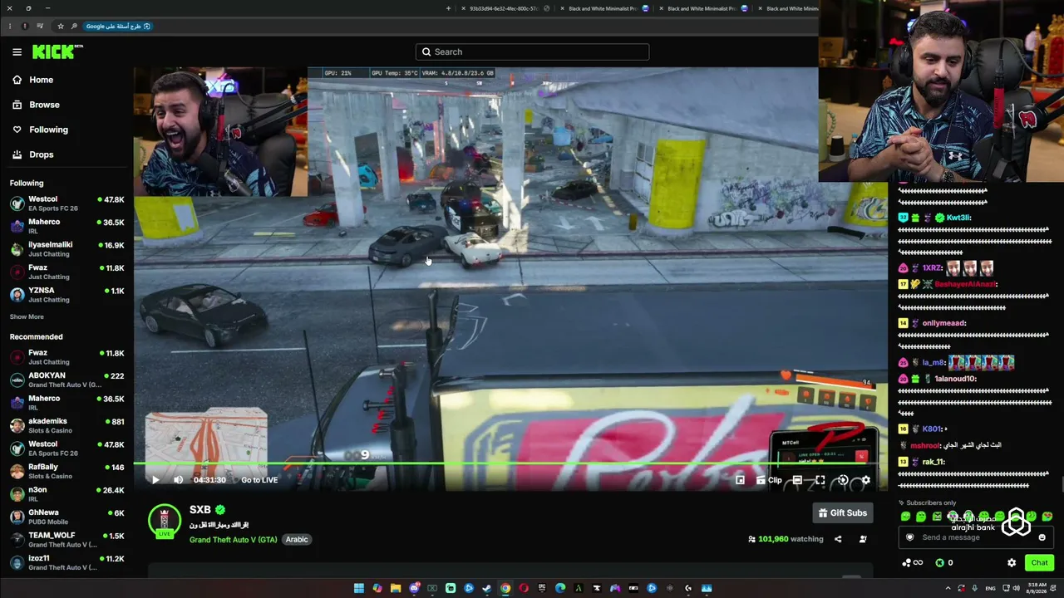The image size is (1064, 598).
Task: Open akademiks' recommended channel
Action: point(66,425)
